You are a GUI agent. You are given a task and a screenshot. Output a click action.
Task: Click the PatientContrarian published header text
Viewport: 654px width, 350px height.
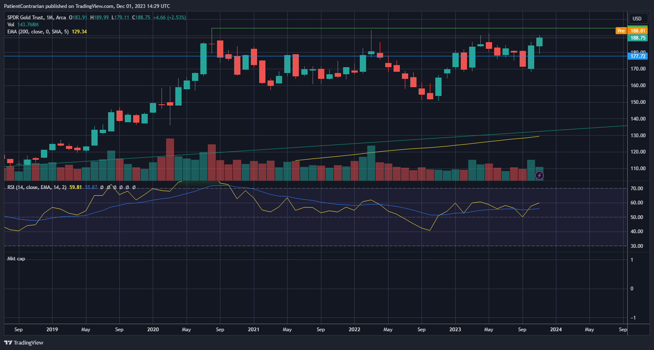pos(86,6)
